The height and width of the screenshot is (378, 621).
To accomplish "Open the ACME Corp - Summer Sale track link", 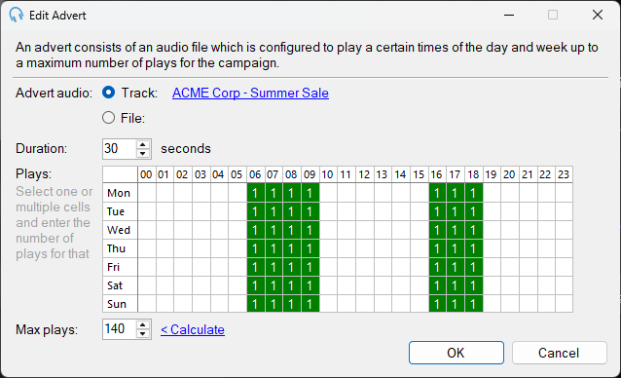I will click(250, 93).
